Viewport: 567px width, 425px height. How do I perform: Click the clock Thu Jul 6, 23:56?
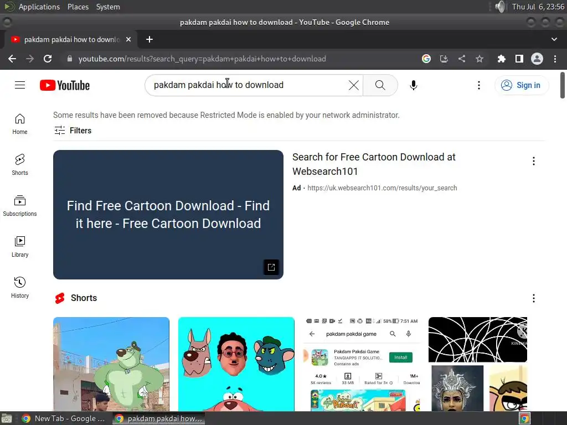(538, 7)
